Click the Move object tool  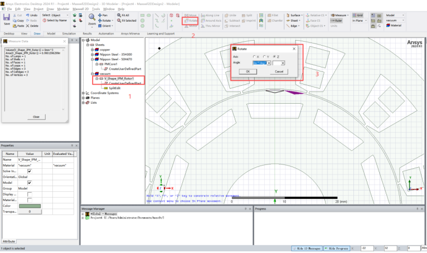[190, 15]
